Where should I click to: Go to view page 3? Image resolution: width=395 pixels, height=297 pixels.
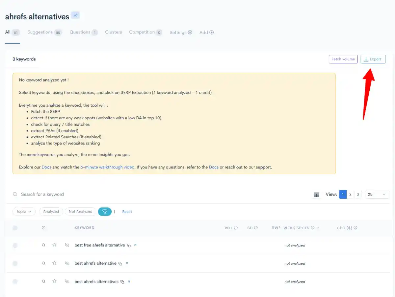tap(358, 194)
